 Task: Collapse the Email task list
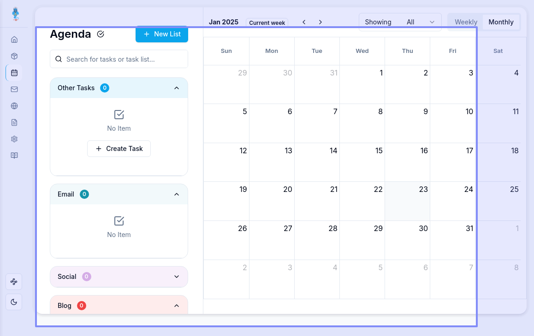tap(177, 194)
